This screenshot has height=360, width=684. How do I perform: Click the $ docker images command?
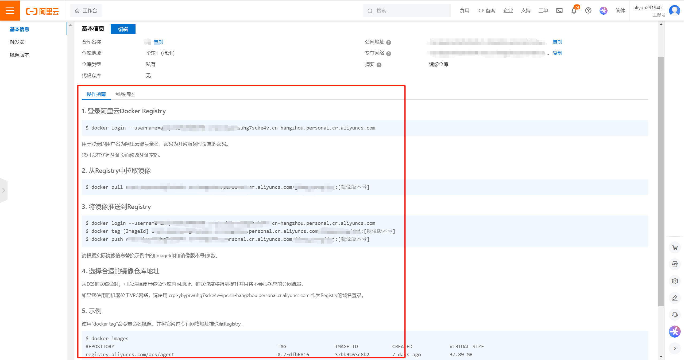[107, 339]
